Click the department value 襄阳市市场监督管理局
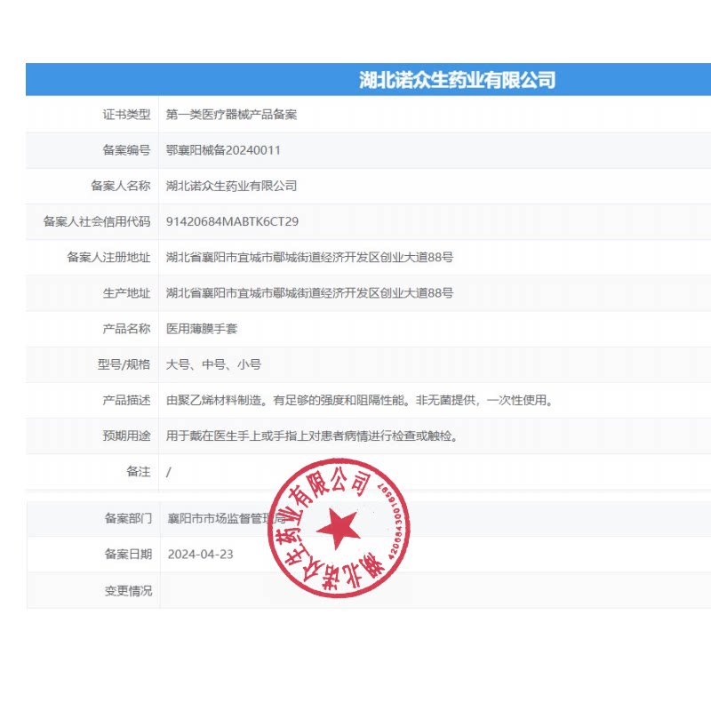Image resolution: width=711 pixels, height=711 pixels. 227,518
